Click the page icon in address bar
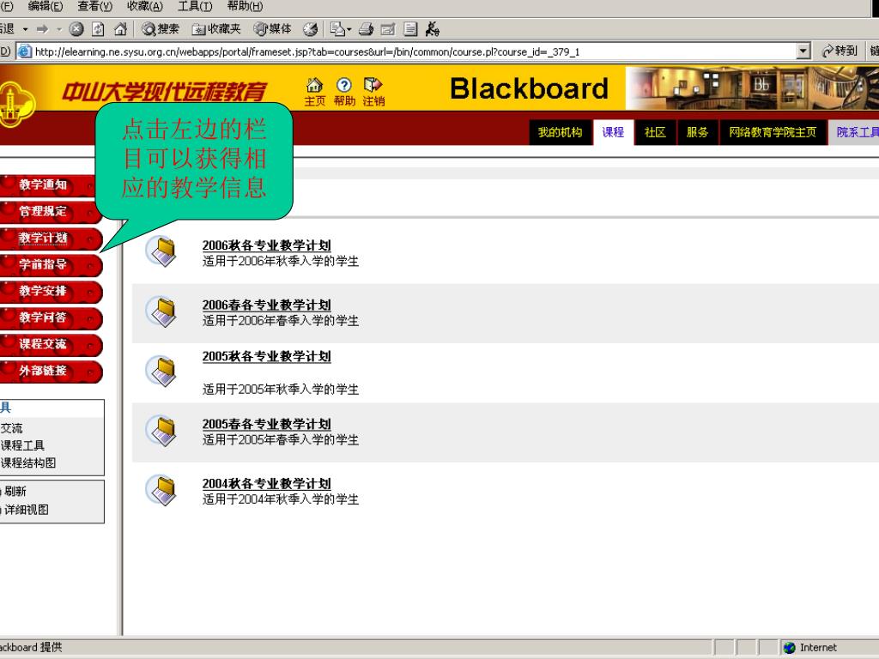Image resolution: width=879 pixels, height=659 pixels. [24, 51]
